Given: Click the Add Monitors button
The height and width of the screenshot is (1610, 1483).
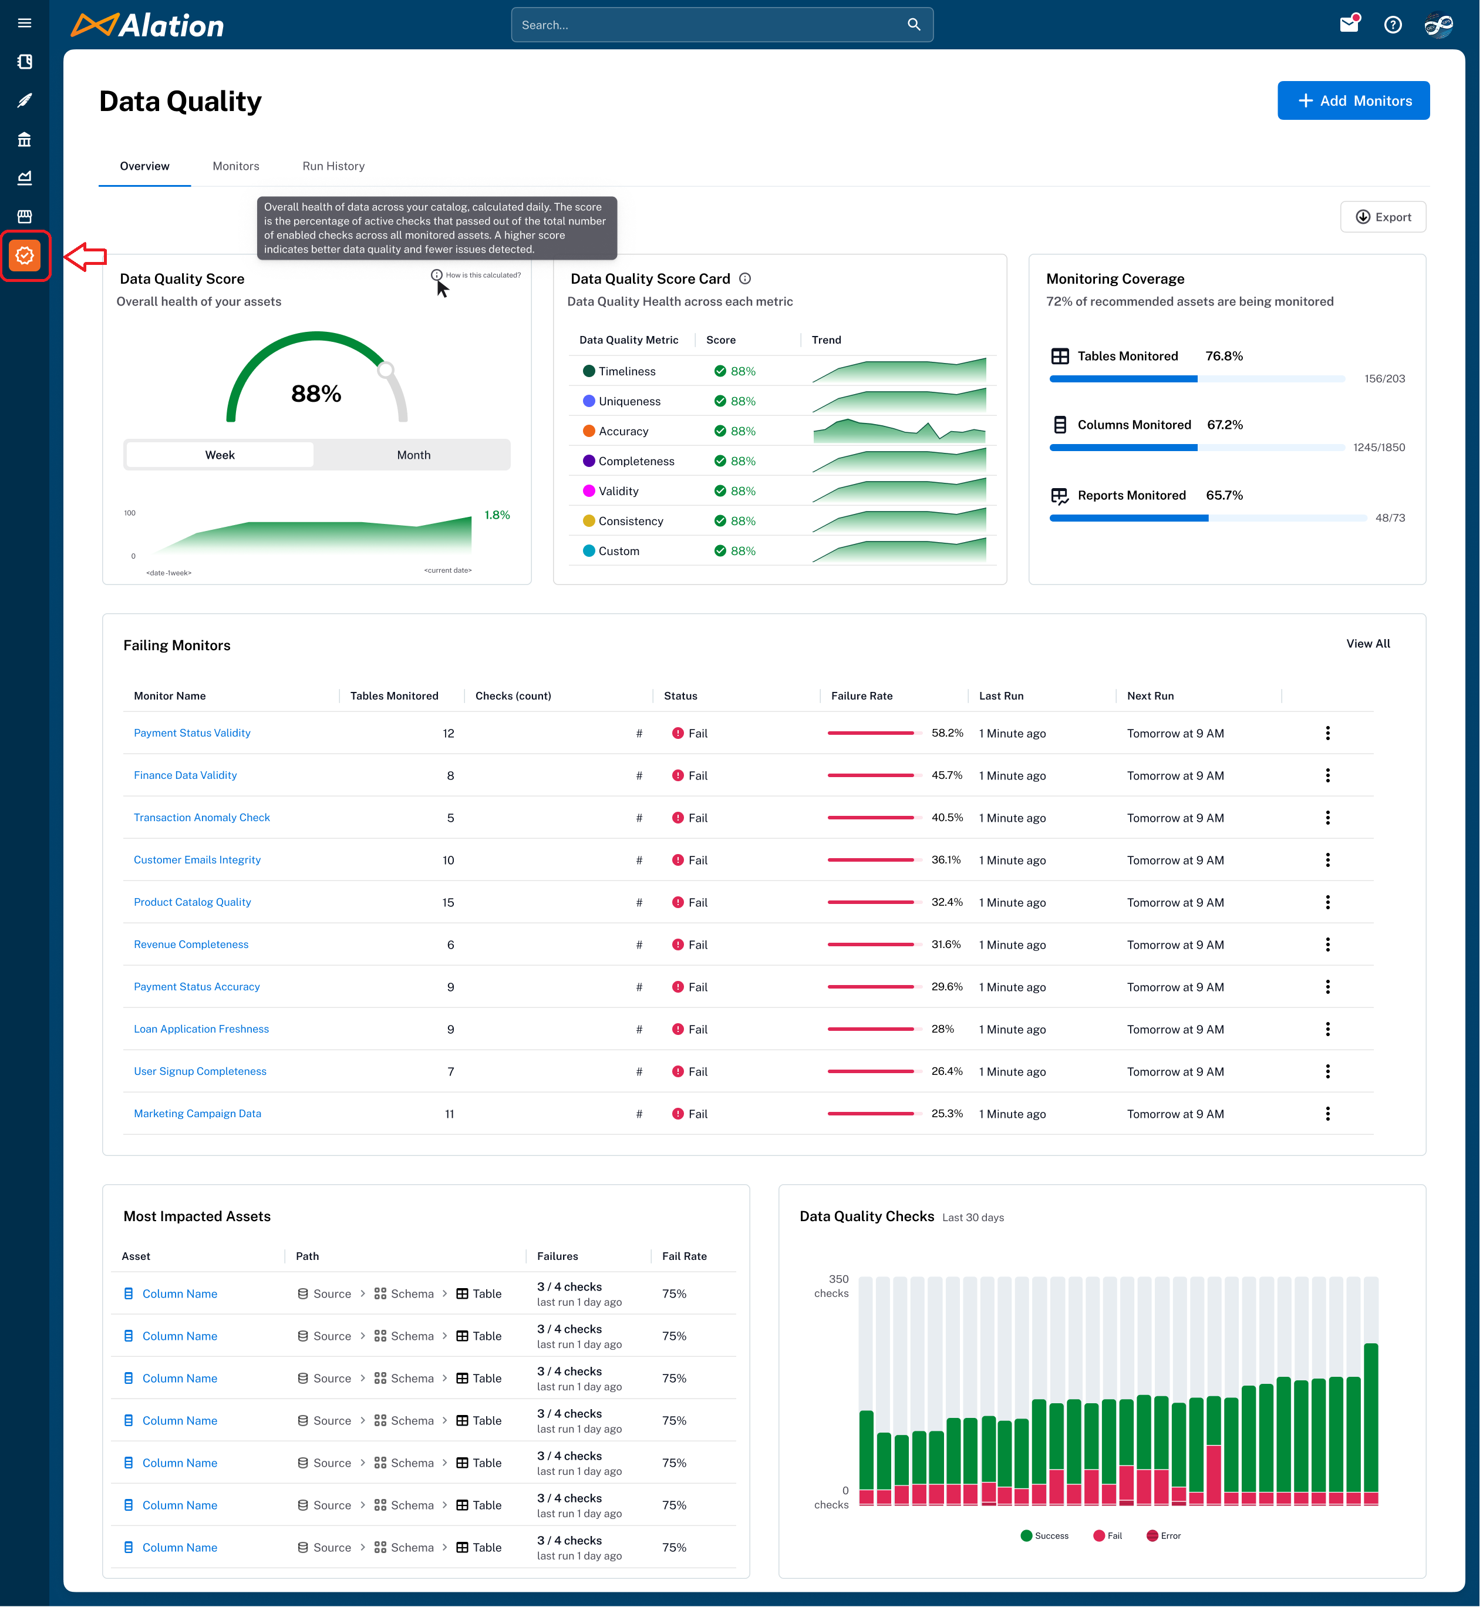Looking at the screenshot, I should point(1353,100).
